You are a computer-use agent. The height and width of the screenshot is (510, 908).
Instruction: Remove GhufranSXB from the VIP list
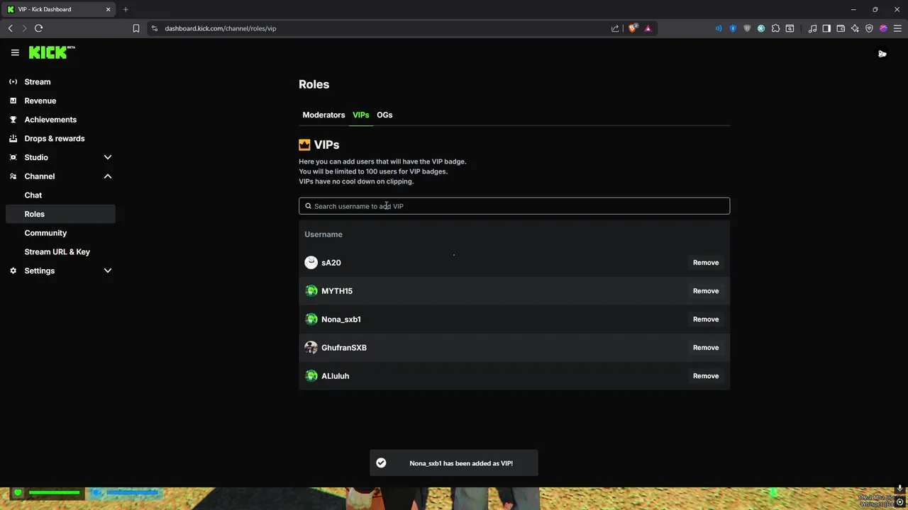[705, 348]
